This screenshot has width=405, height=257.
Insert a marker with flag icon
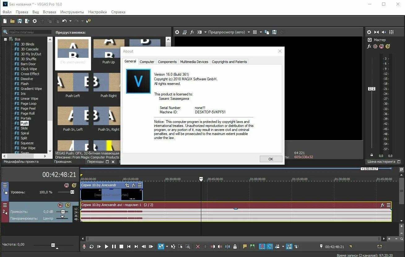[245, 246]
